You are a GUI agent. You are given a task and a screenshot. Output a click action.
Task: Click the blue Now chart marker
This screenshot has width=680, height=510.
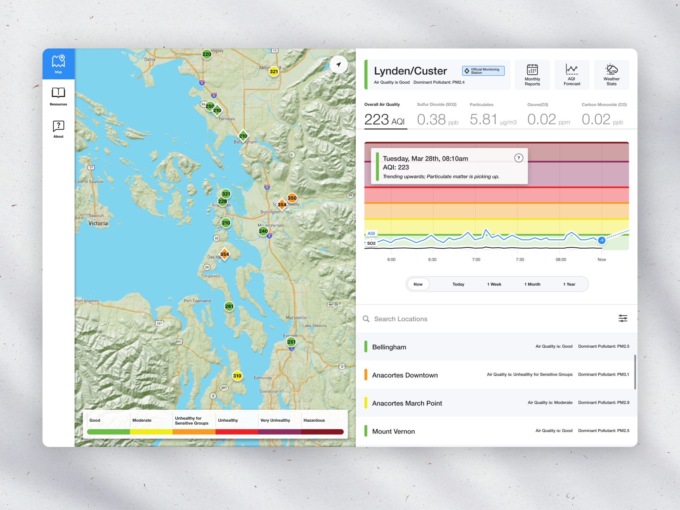tap(601, 240)
